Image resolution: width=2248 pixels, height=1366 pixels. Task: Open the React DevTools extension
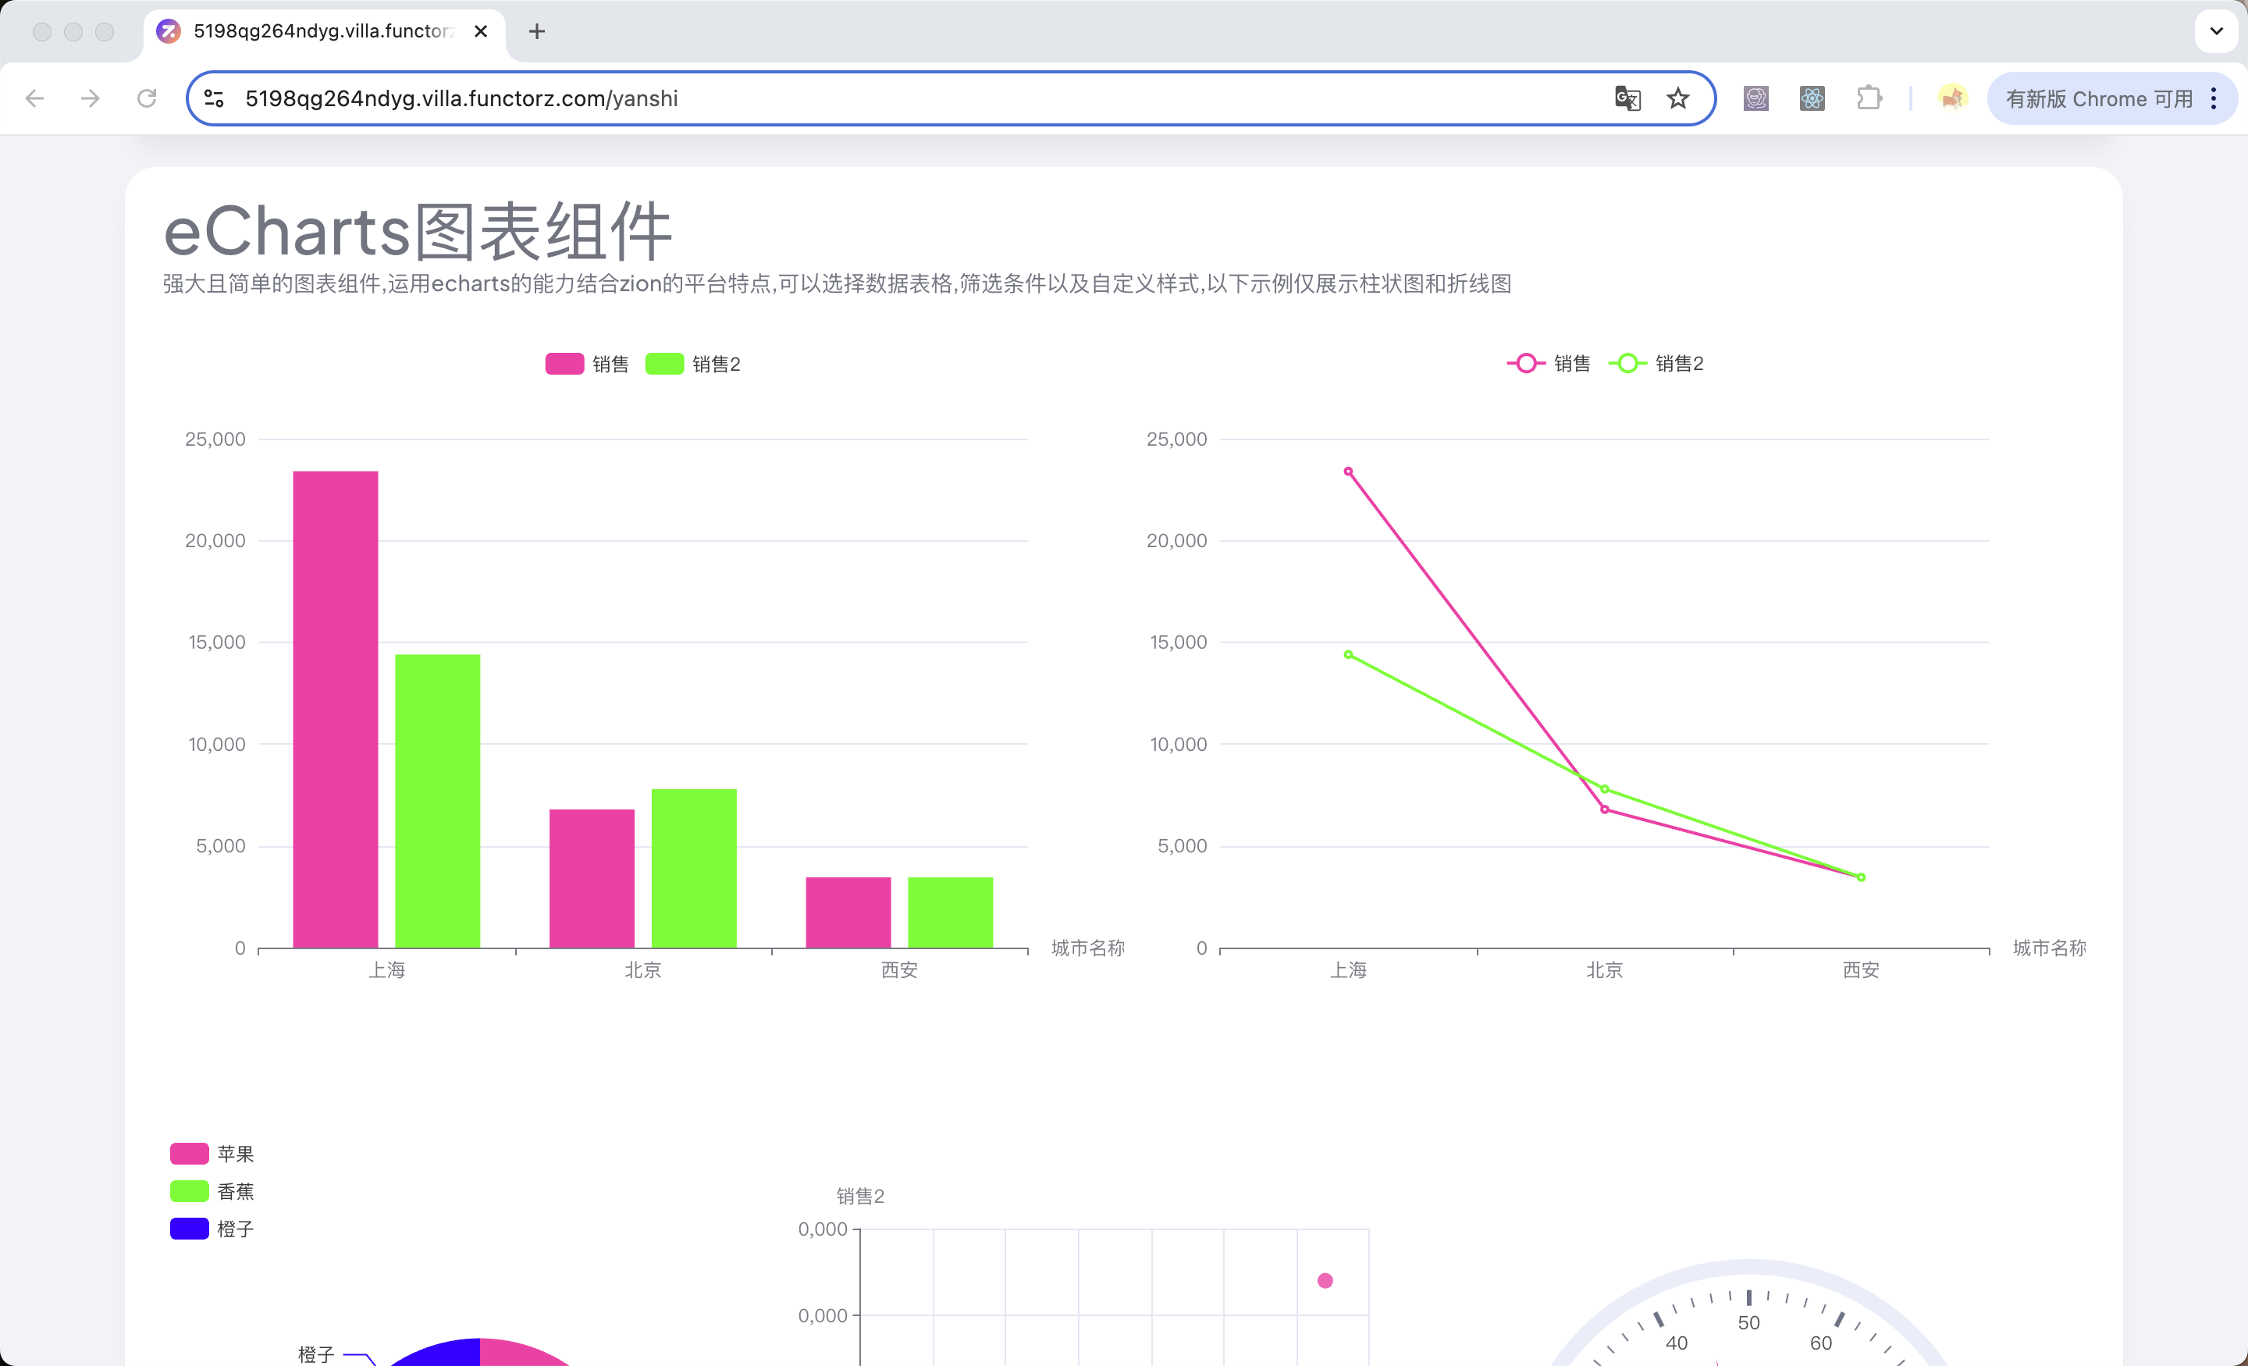coord(1812,98)
